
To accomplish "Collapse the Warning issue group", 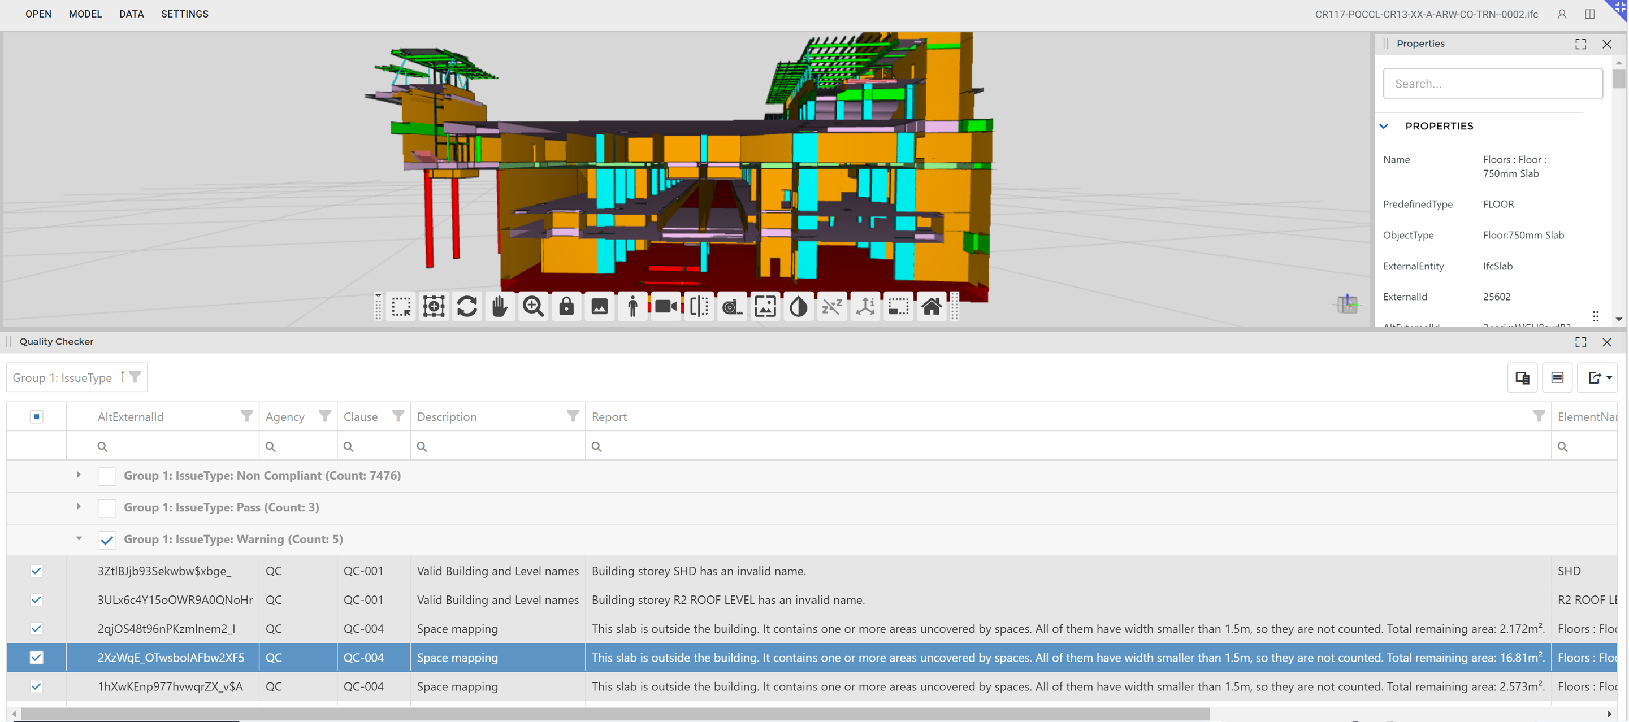I will [x=79, y=538].
